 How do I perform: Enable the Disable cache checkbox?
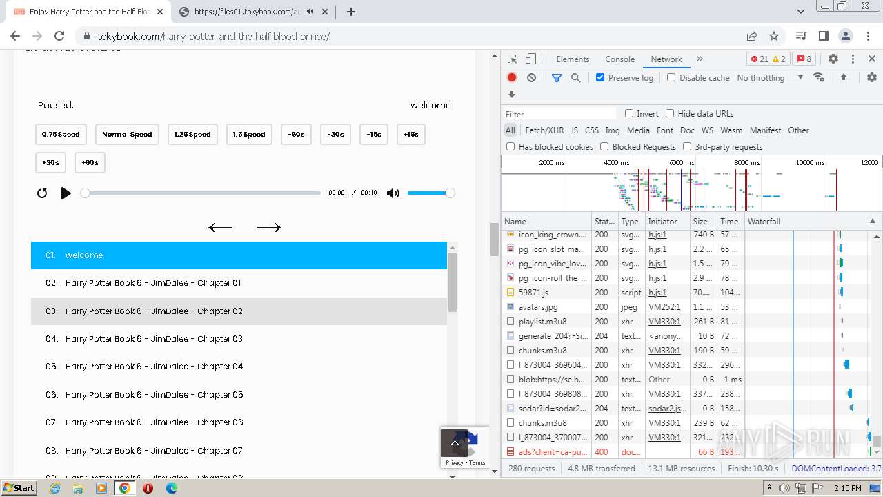tap(671, 78)
